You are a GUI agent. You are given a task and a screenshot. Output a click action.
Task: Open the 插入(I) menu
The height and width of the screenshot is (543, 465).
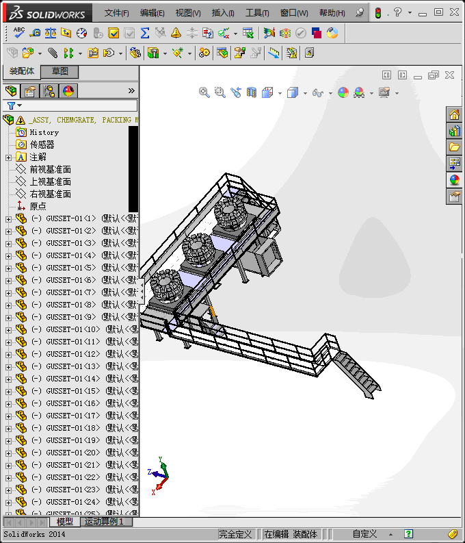(223, 13)
